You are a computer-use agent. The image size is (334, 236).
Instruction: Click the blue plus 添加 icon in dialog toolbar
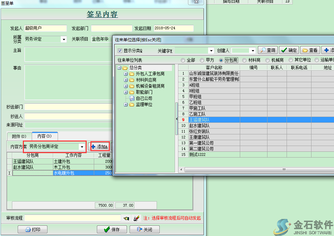click(x=326, y=50)
